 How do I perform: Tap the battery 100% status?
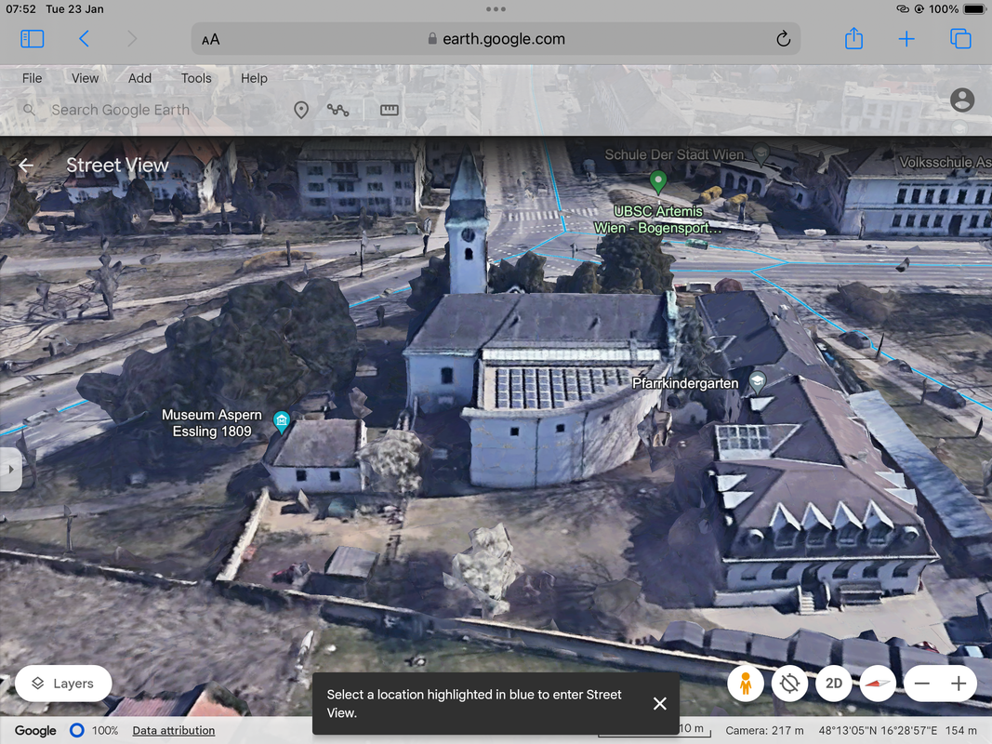point(957,9)
